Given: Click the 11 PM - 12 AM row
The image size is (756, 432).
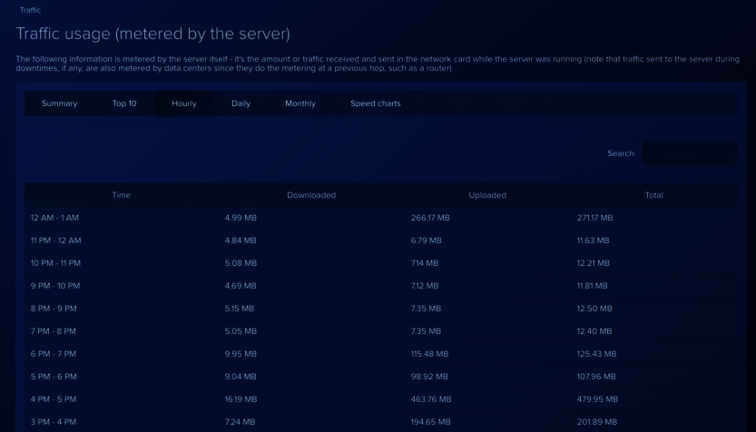Looking at the screenshot, I should coord(55,241).
